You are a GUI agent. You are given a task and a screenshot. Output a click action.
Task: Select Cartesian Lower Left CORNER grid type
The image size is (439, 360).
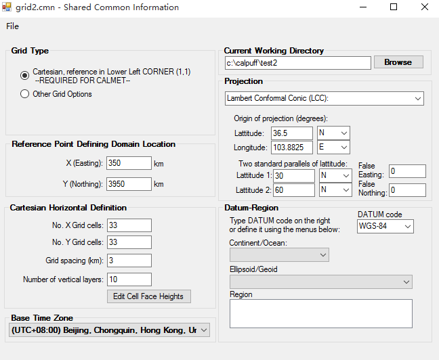(x=25, y=74)
